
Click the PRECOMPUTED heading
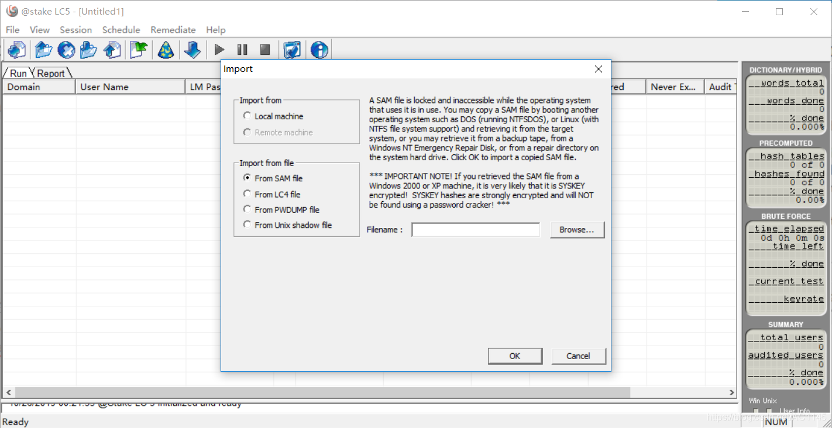click(786, 143)
